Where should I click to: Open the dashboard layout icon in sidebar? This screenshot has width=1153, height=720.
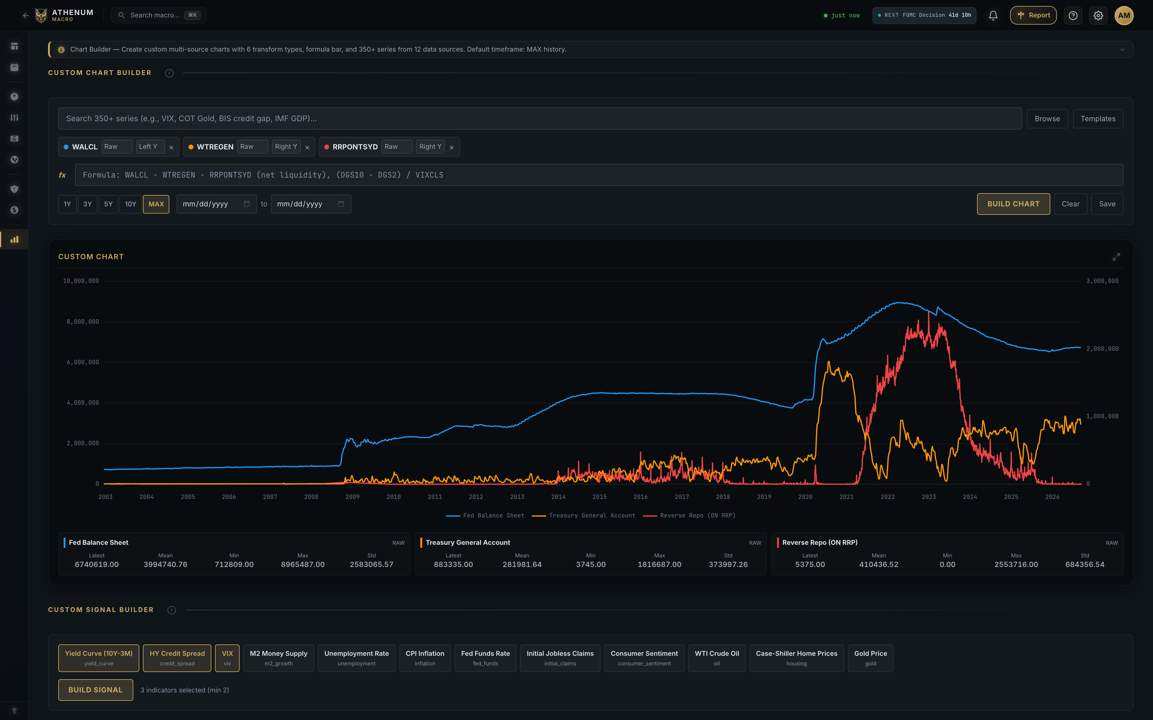[14, 46]
